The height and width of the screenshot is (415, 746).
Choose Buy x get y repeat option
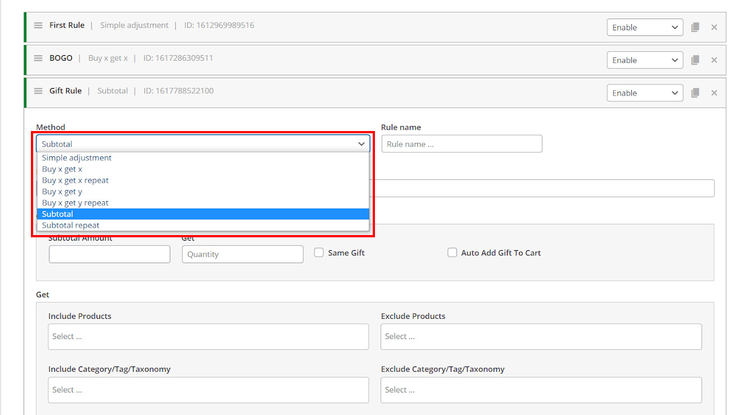click(x=203, y=203)
